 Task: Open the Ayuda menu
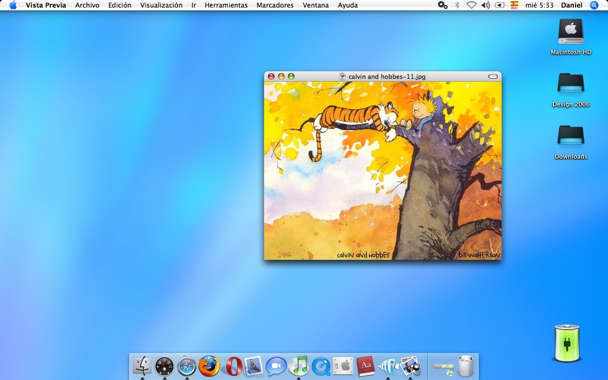click(x=348, y=5)
